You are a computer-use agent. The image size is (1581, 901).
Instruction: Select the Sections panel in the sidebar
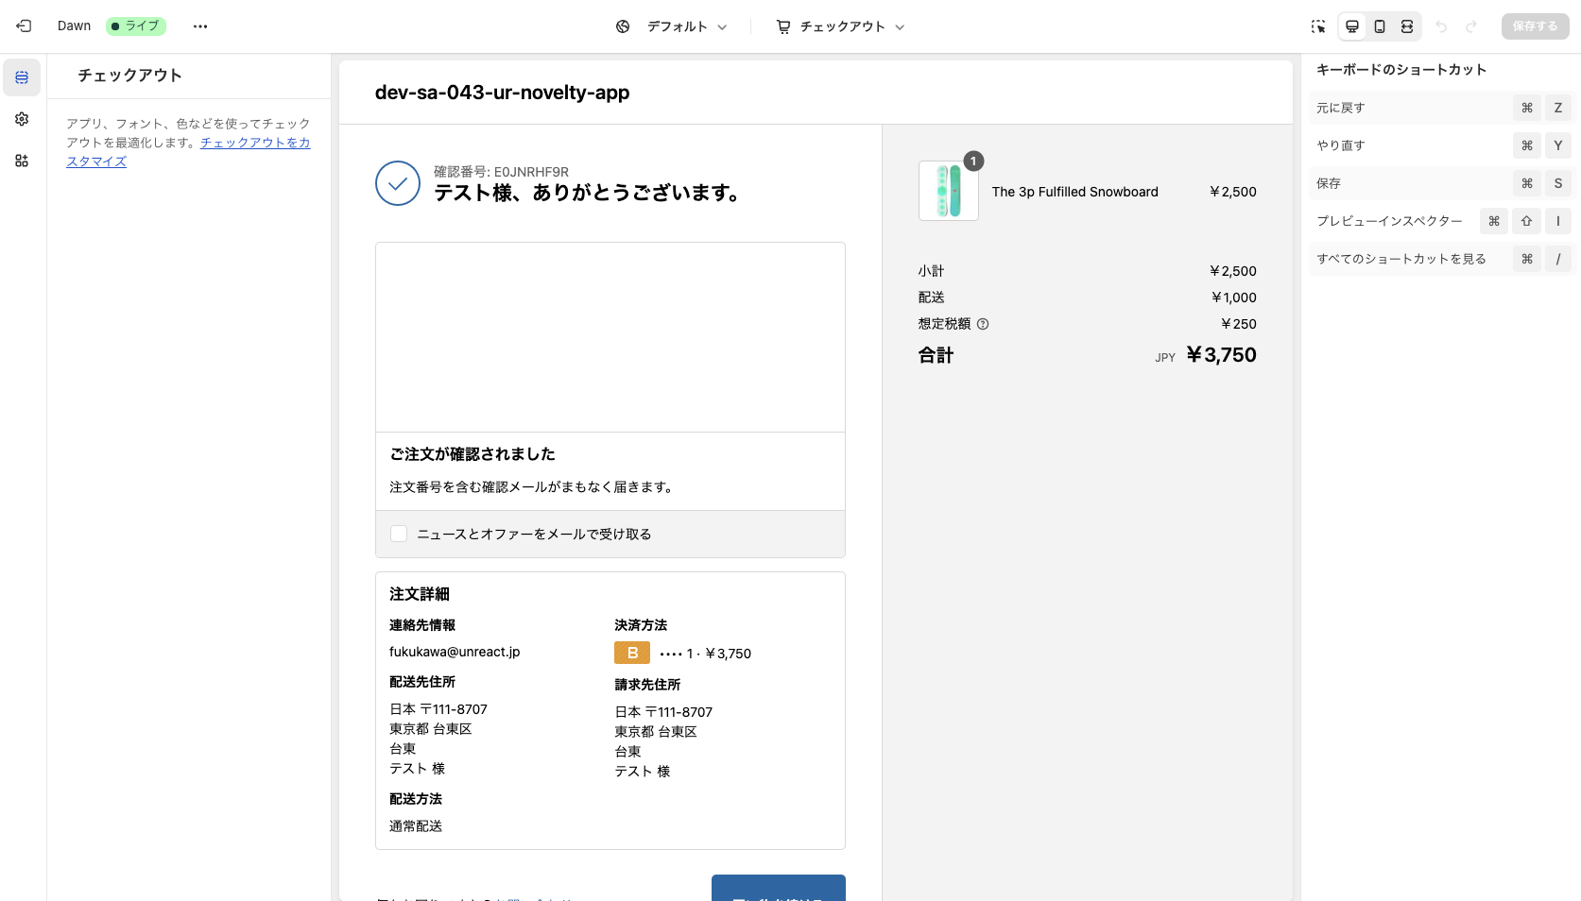pos(22,77)
